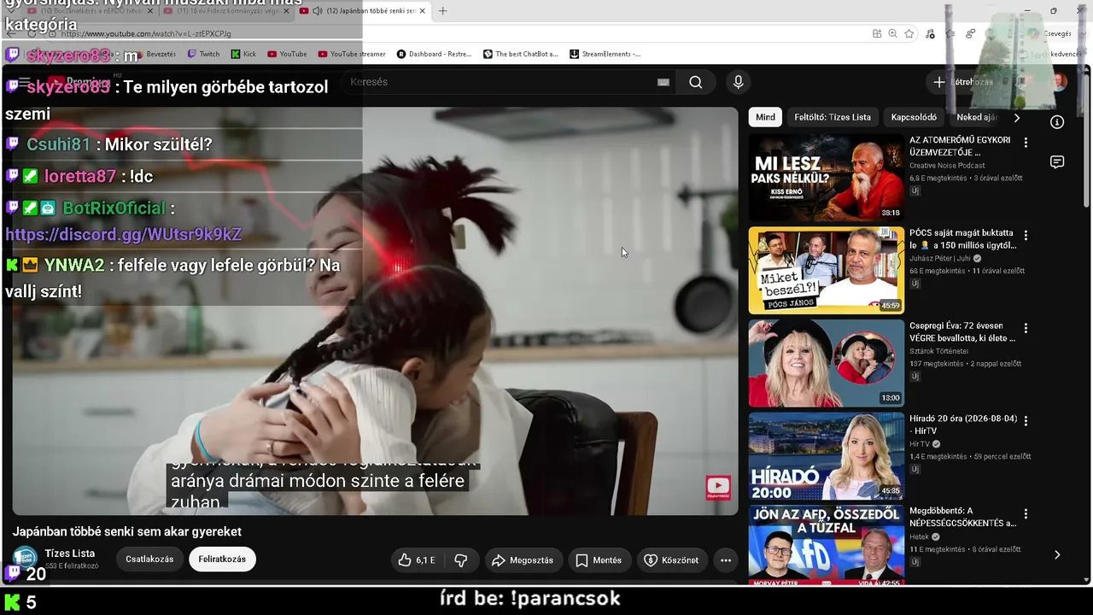Click the zoom magnifier icon in address bar
Image resolution: width=1093 pixels, height=615 pixels.
pyautogui.click(x=892, y=33)
